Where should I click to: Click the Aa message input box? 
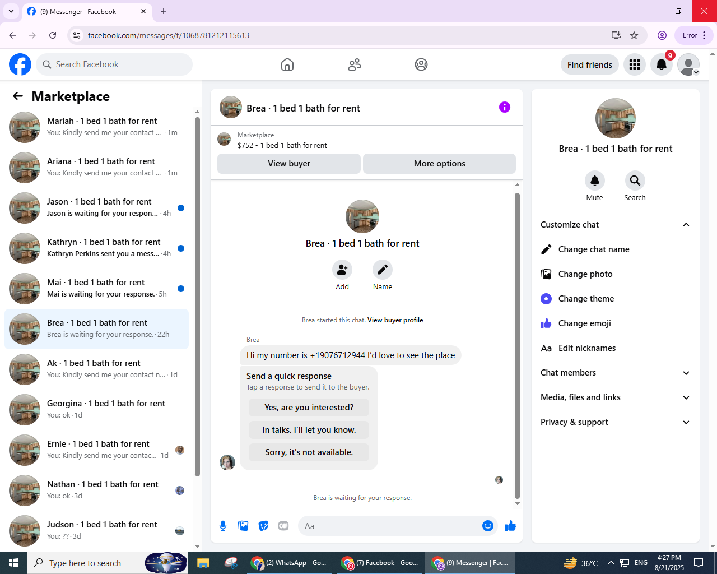pos(390,526)
